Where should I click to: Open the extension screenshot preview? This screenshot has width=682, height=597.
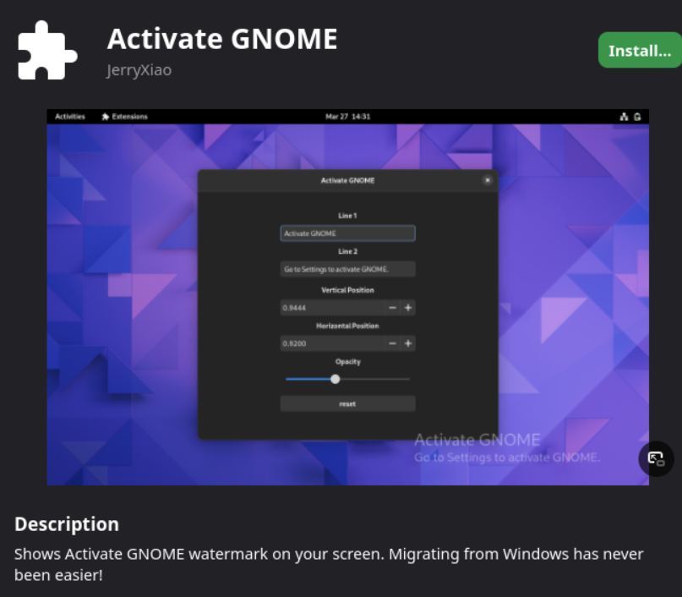click(x=347, y=297)
